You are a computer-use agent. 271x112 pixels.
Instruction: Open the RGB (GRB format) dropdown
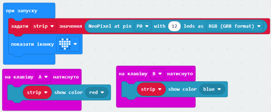coord(235,26)
